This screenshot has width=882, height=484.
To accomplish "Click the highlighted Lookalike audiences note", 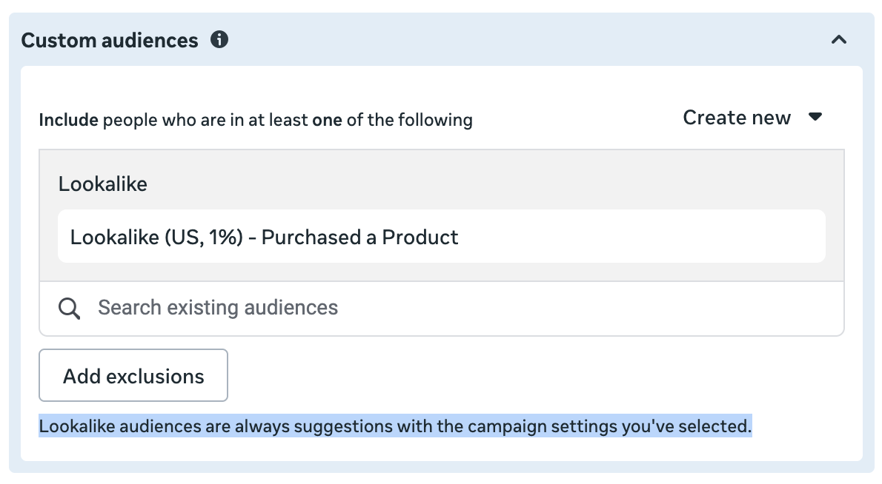I will point(395,426).
